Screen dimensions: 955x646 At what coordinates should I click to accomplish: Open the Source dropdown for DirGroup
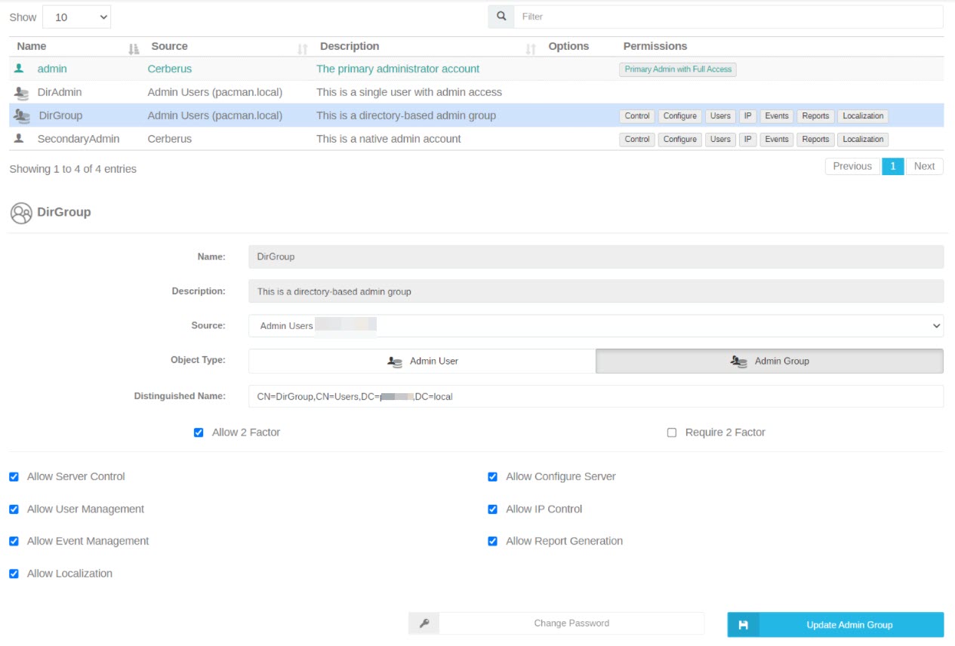click(596, 325)
